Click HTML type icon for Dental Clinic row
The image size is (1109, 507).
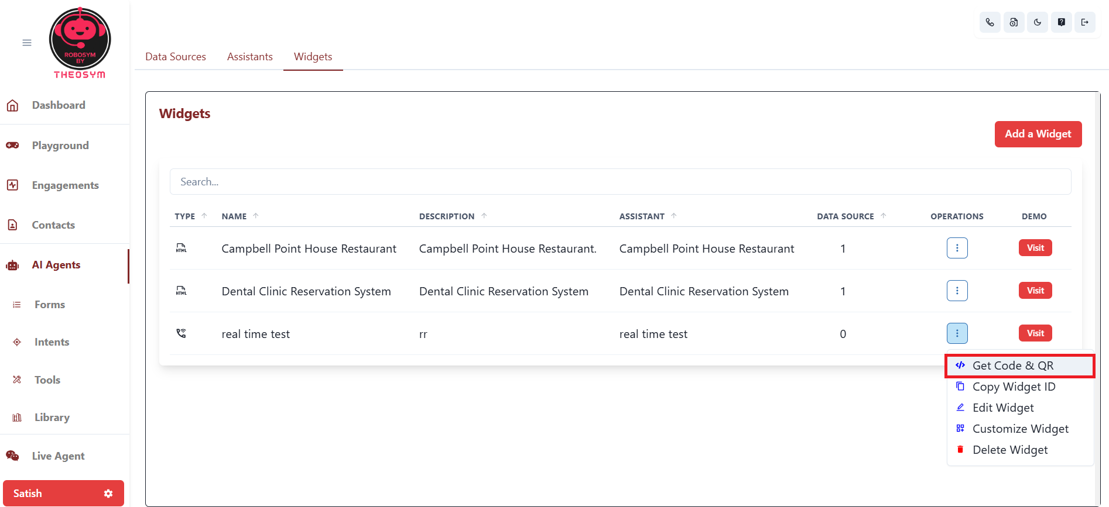click(182, 291)
